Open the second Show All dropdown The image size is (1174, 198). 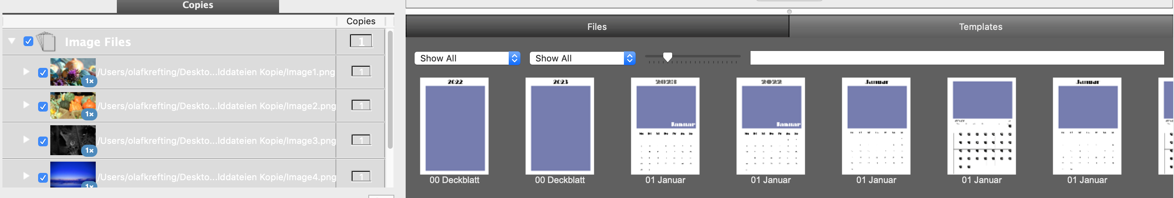tap(583, 58)
